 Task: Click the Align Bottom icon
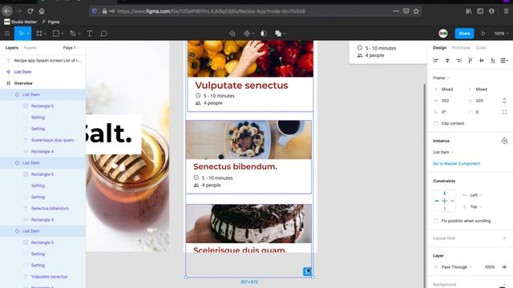click(x=493, y=61)
